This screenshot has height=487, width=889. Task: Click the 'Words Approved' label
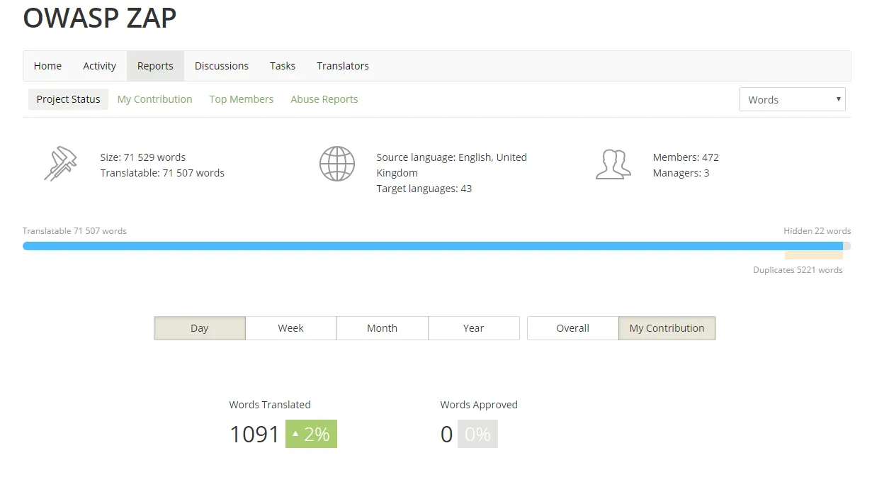click(x=479, y=405)
